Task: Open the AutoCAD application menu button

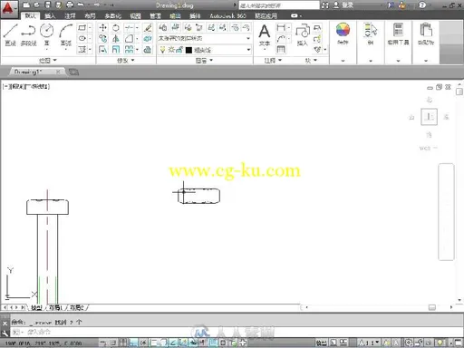Action: pos(8,8)
